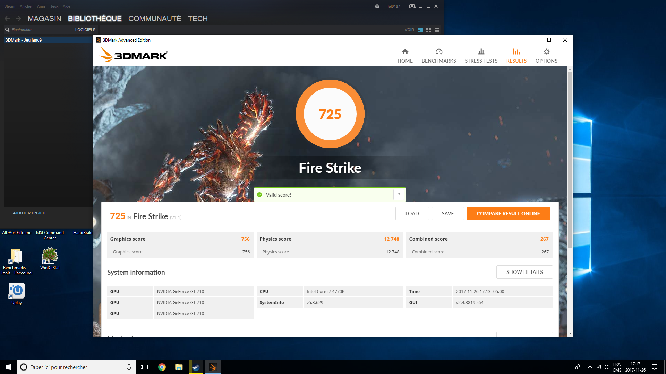Image resolution: width=666 pixels, height=374 pixels.
Task: Open Benchmarks Tools shortcut on desktop
Action: coord(16,261)
